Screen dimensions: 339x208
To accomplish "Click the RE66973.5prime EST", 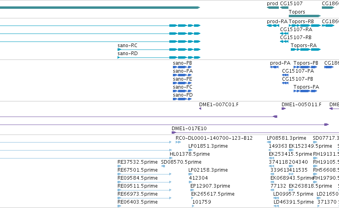I will point(145,198).
